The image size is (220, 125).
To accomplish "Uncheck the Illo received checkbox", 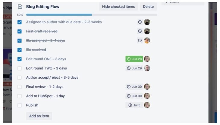I will (x=20, y=50).
